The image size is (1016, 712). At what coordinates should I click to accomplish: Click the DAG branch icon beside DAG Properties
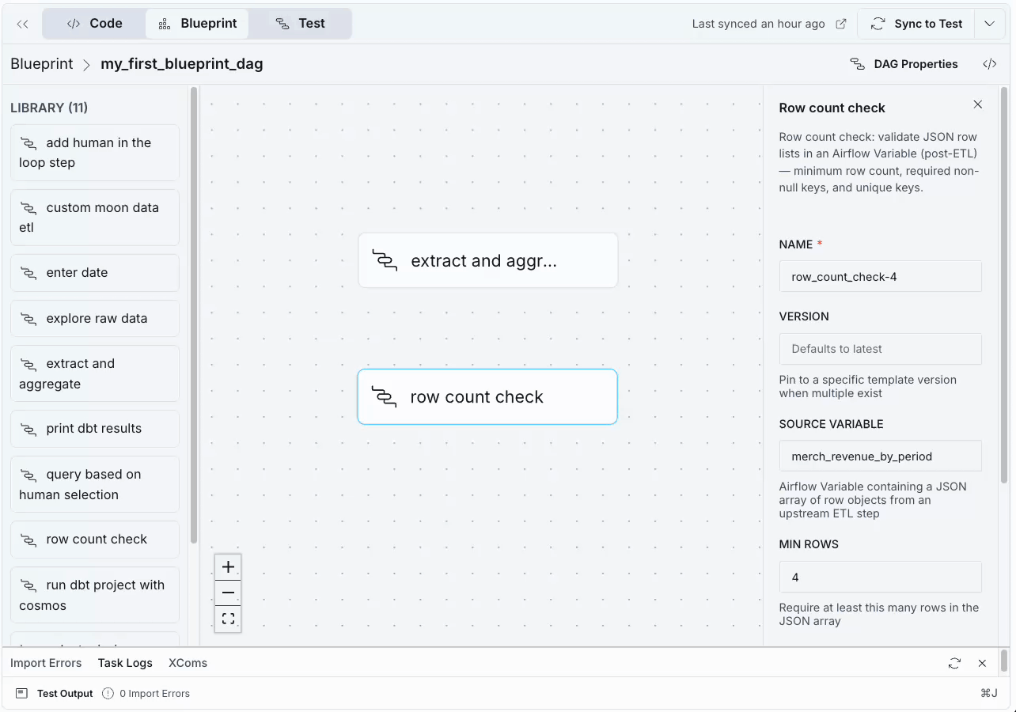click(x=857, y=63)
